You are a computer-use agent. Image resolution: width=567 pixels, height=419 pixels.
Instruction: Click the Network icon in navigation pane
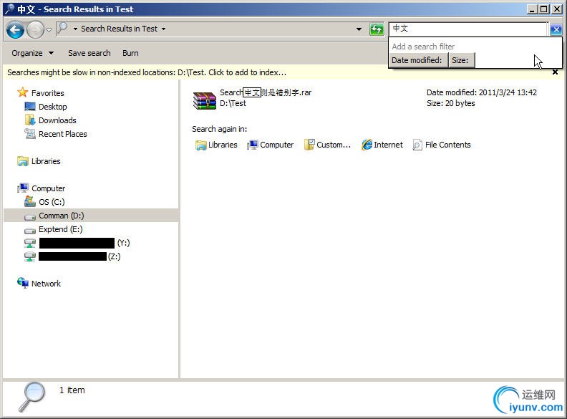[23, 283]
